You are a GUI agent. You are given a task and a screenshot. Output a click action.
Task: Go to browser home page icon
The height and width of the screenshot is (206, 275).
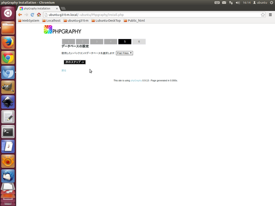(38, 15)
